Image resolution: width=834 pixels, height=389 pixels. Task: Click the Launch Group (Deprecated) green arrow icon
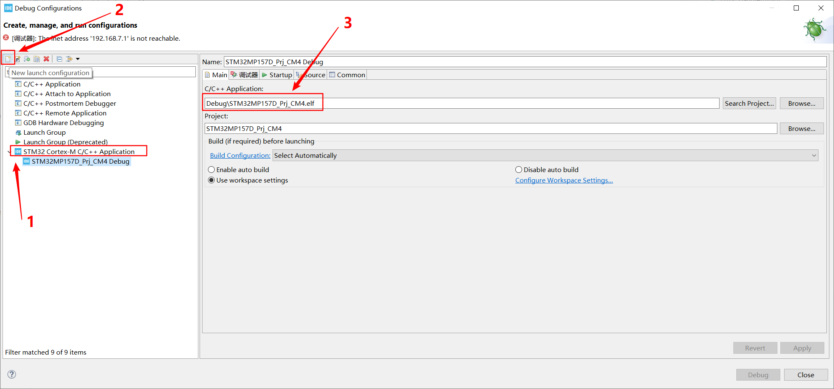(x=18, y=142)
